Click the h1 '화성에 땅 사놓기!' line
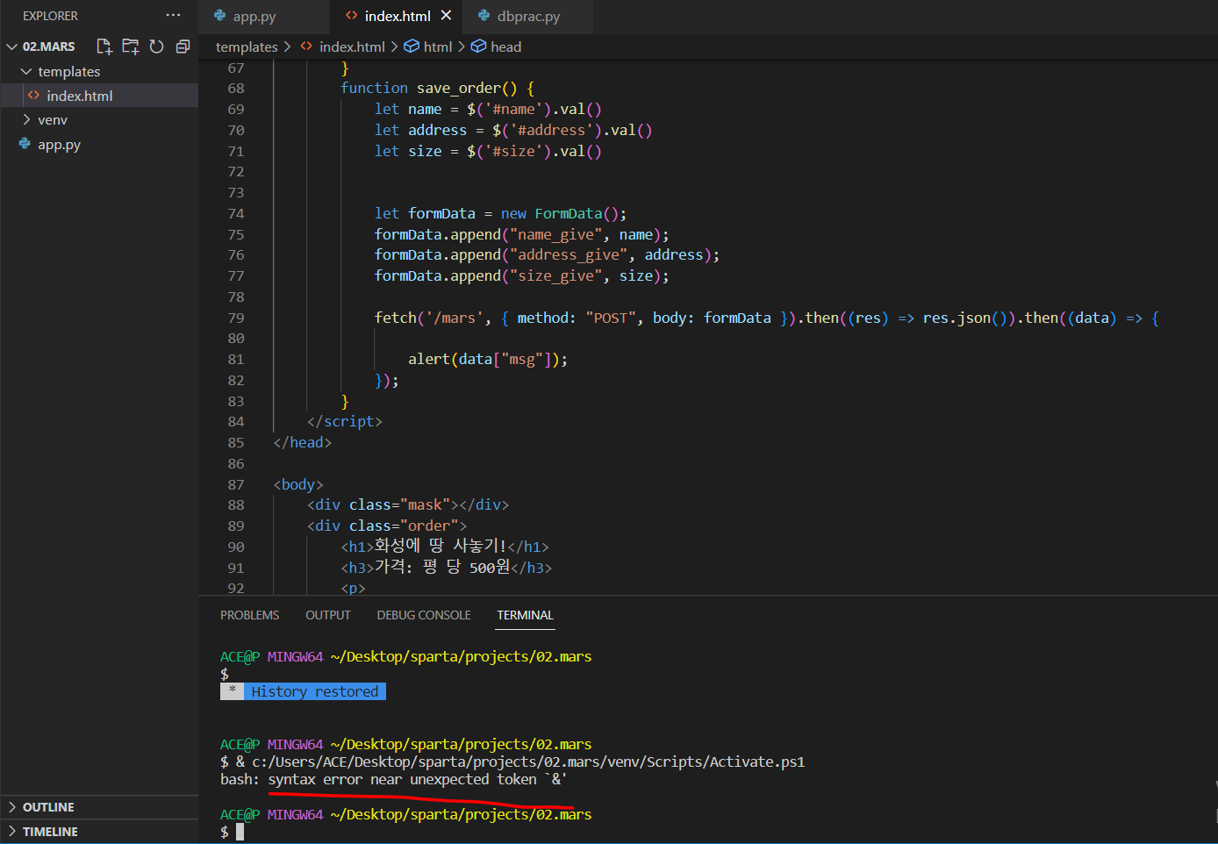The image size is (1218, 844). coord(445,547)
